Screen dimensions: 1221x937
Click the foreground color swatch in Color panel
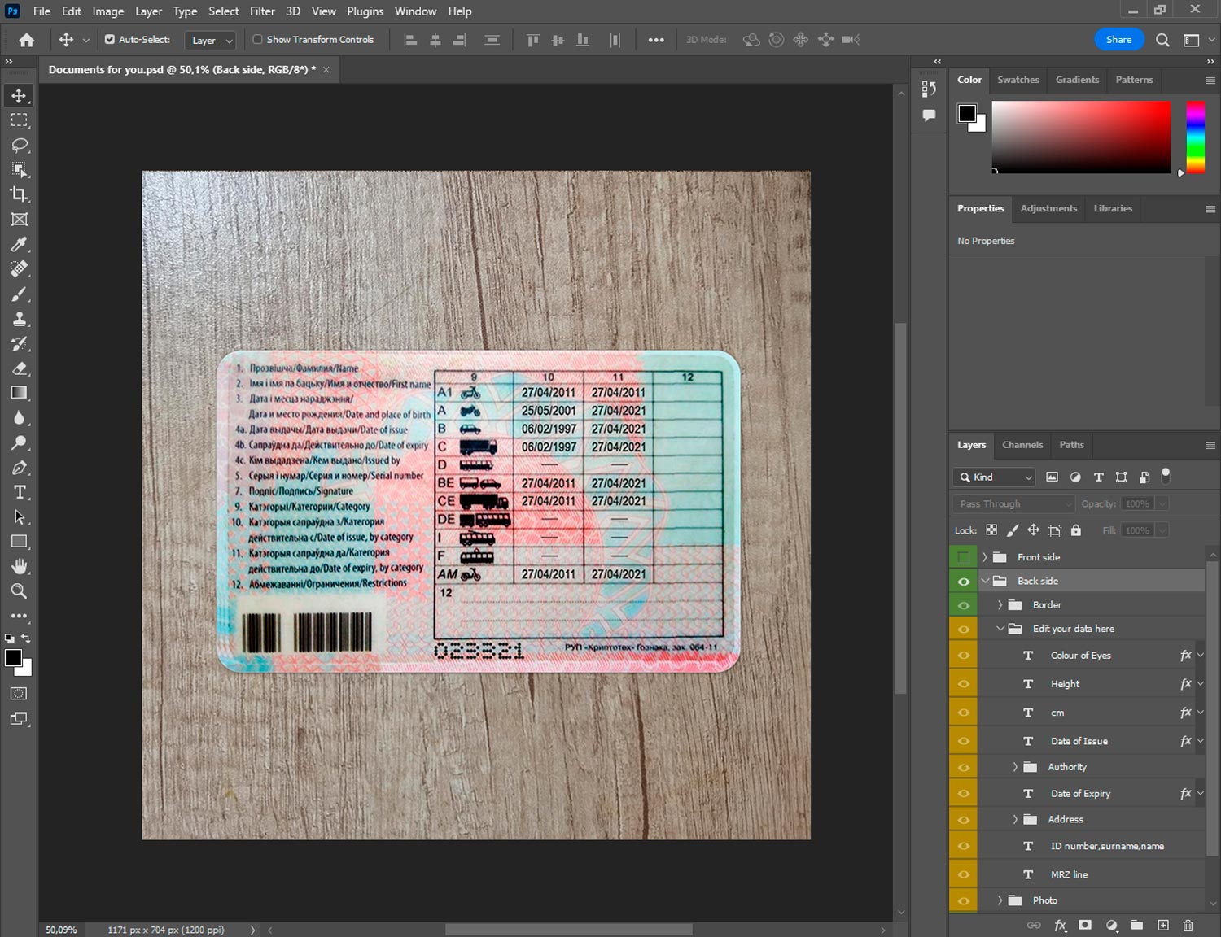[967, 113]
